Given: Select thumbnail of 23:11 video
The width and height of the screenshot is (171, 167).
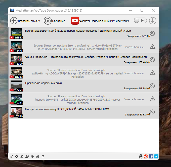Looking at the screenshot, I should pyautogui.click(x=16, y=99).
